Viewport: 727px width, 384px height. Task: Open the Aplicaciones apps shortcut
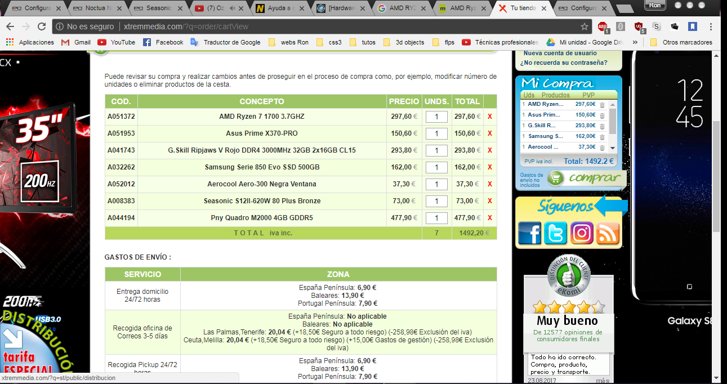30,42
